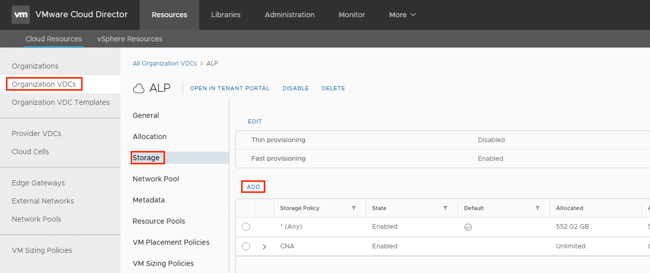Click the ADD storage policy button
This screenshot has height=273, width=650.
point(253,187)
